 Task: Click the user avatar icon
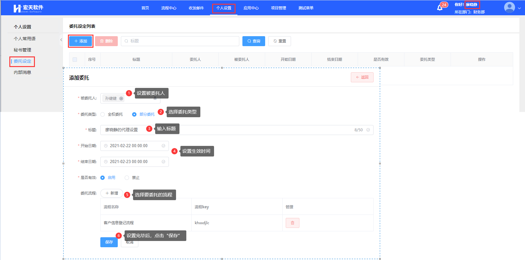pos(509,7)
